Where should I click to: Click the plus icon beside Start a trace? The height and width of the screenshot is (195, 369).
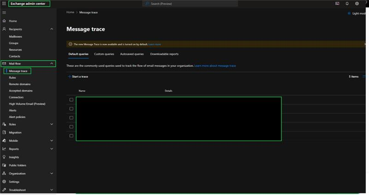[70, 77]
